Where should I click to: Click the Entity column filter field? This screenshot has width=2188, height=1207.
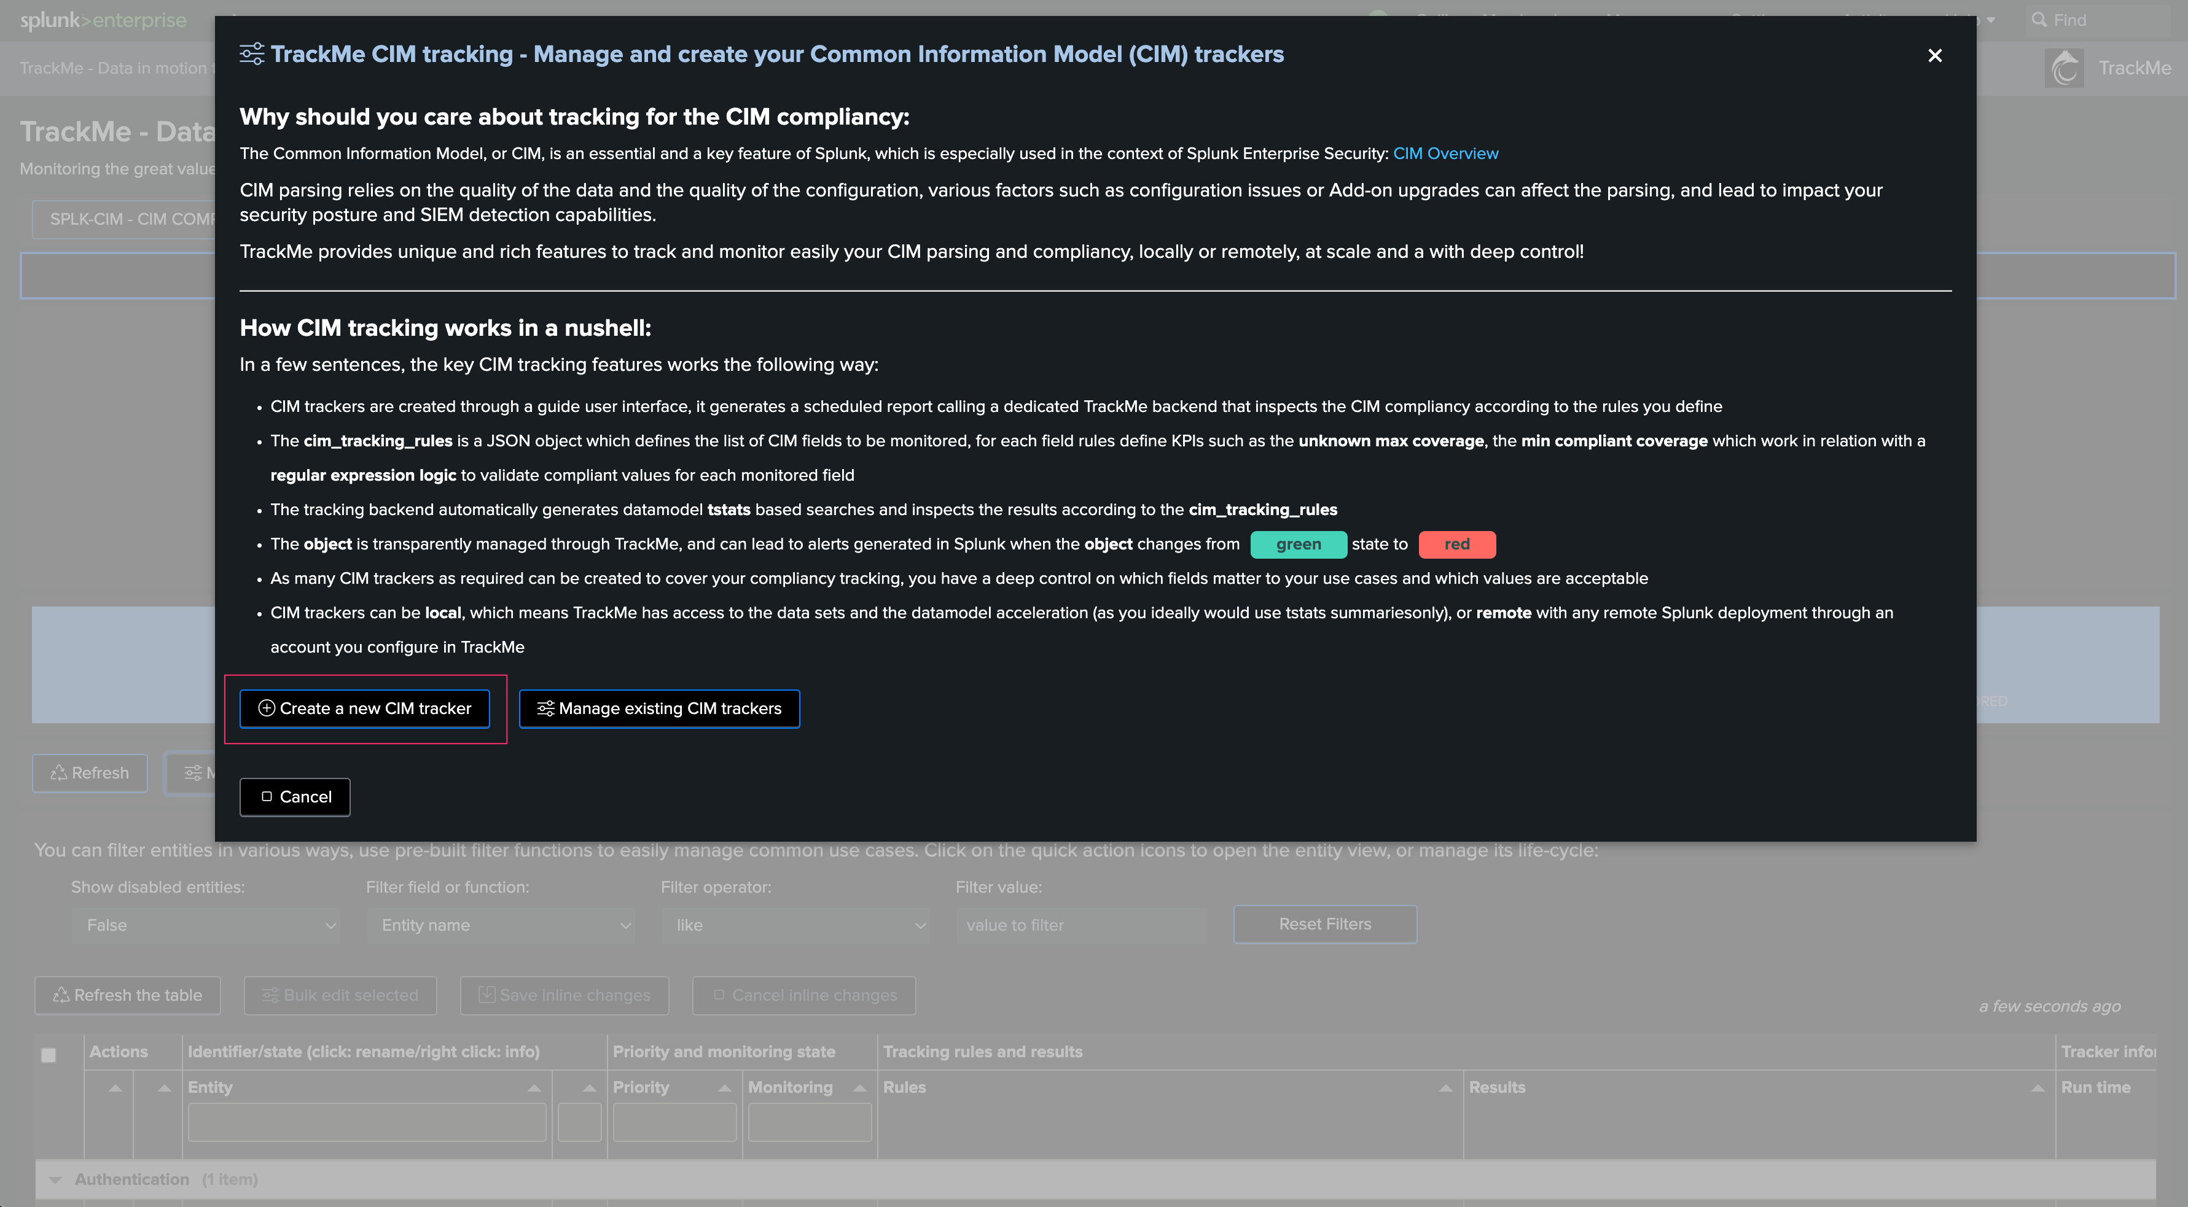click(367, 1122)
